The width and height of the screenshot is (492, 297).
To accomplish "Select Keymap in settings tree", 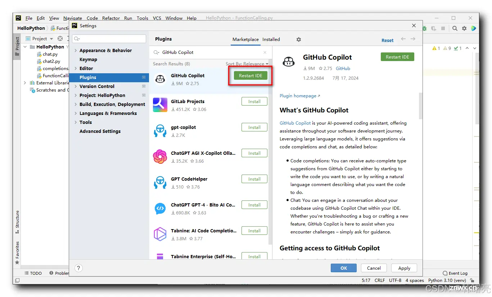I will (x=88, y=60).
